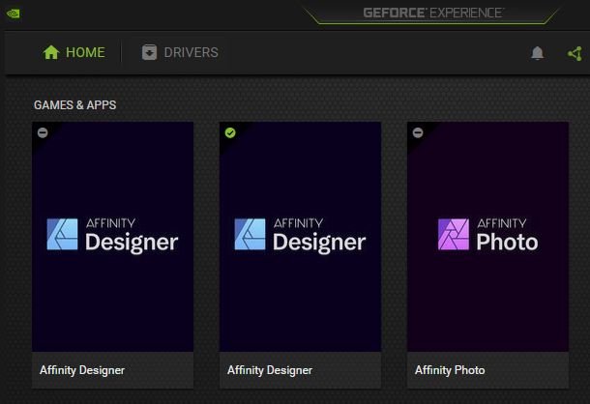Click the GeForce Experience title logo

[432, 13]
